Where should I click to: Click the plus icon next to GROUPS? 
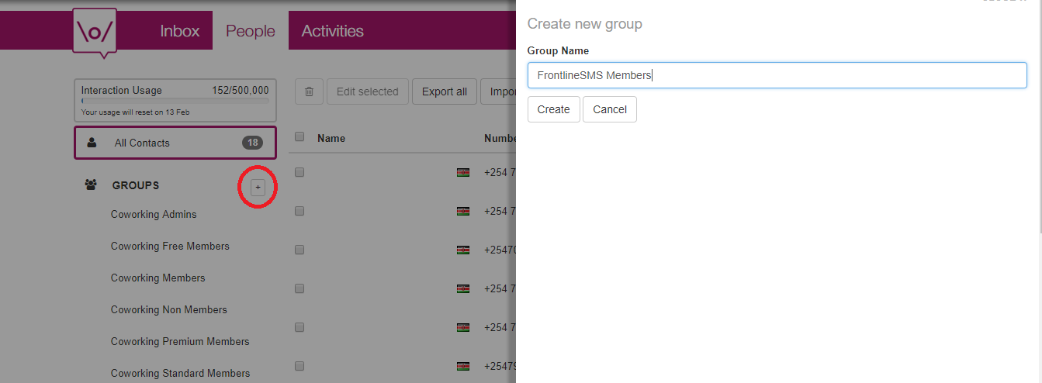tap(258, 187)
